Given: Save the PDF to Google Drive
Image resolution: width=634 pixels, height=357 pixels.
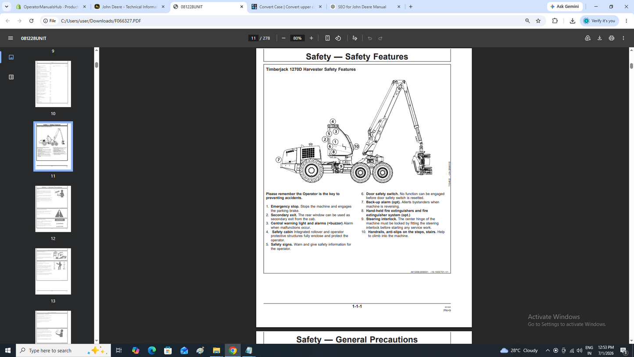Looking at the screenshot, I should 588,38.
